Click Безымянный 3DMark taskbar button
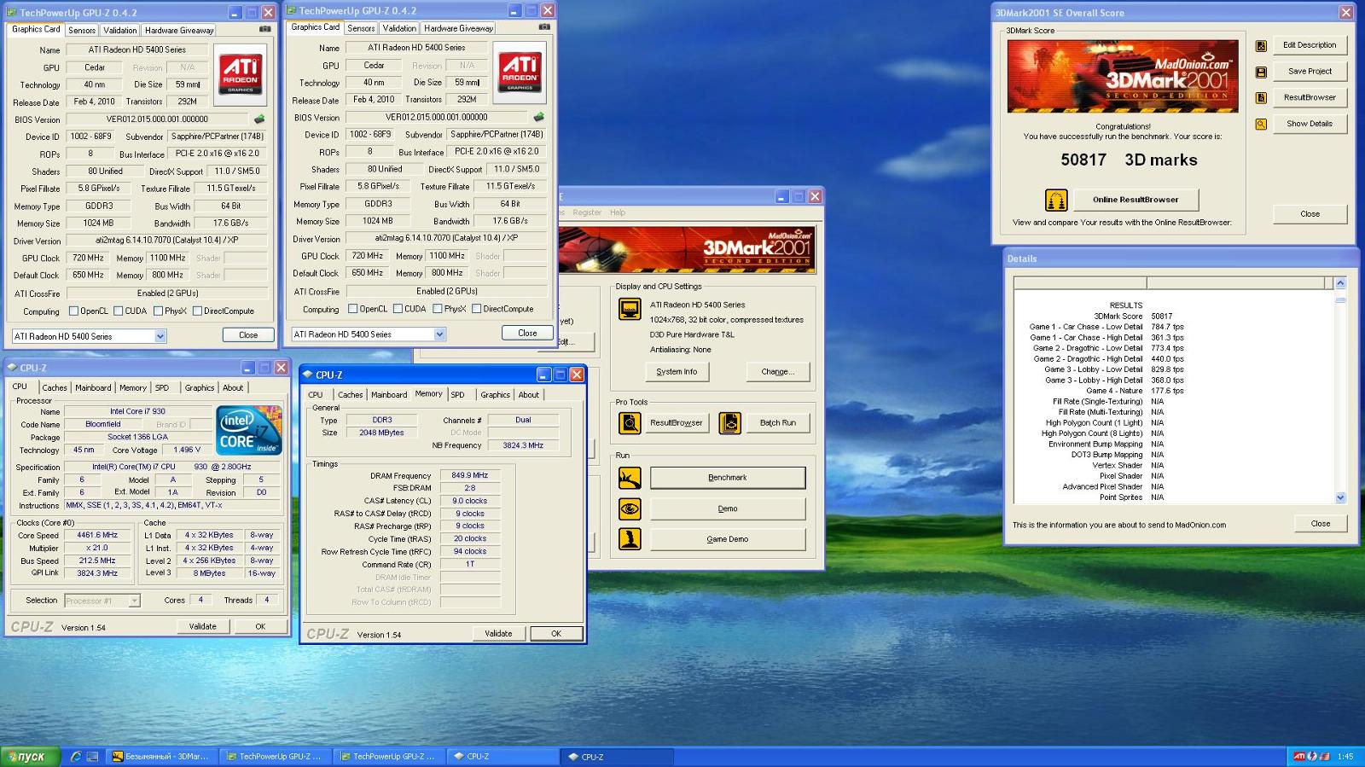The image size is (1365, 767). (161, 757)
